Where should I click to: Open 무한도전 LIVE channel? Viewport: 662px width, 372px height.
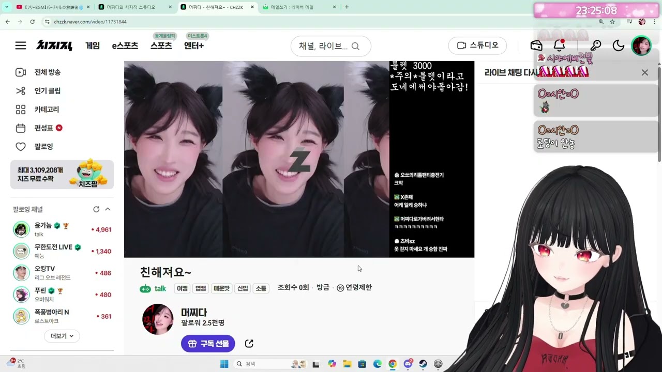[62, 251]
